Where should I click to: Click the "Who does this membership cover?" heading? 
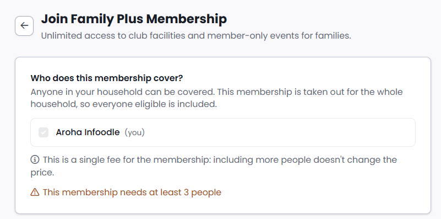[x=107, y=78]
